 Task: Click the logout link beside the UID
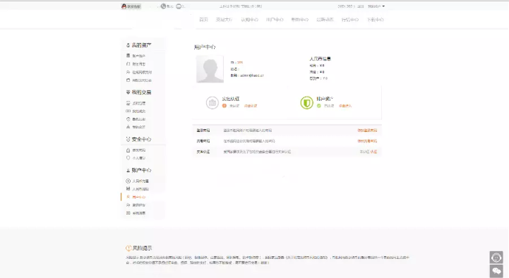click(x=360, y=6)
